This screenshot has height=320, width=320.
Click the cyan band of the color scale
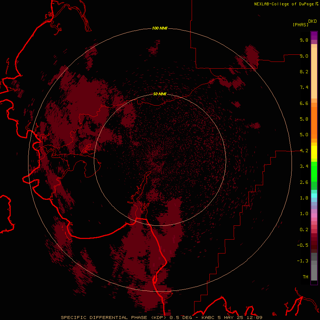(314, 196)
